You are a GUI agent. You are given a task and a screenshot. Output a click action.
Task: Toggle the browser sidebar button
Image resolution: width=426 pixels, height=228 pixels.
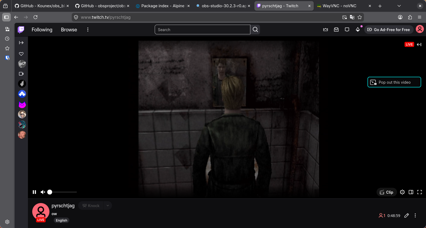click(x=6, y=17)
